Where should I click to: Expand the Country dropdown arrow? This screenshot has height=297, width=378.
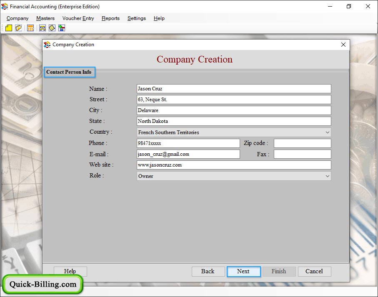(328, 132)
